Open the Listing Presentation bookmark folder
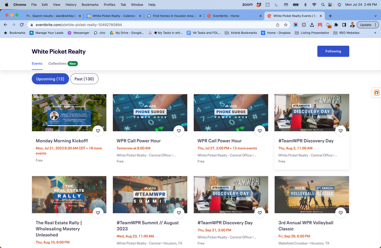The width and height of the screenshot is (381, 248). 312,33
